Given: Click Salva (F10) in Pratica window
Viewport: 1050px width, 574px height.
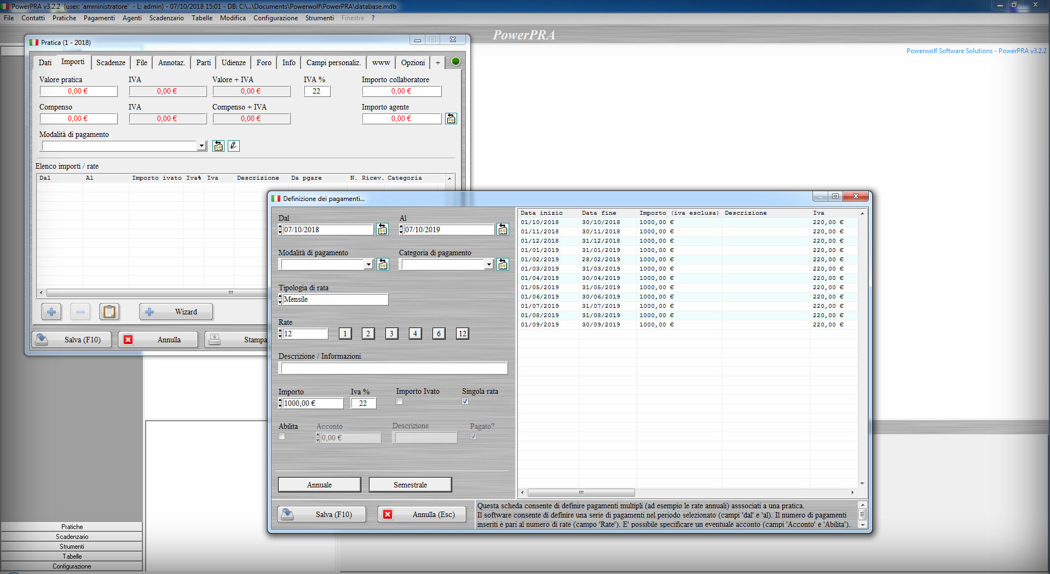Looking at the screenshot, I should tap(71, 340).
